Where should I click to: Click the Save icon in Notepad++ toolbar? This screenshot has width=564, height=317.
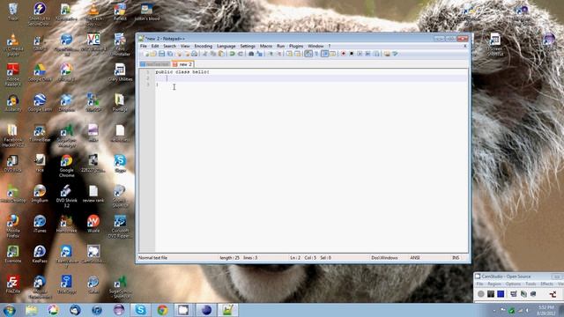coord(161,54)
